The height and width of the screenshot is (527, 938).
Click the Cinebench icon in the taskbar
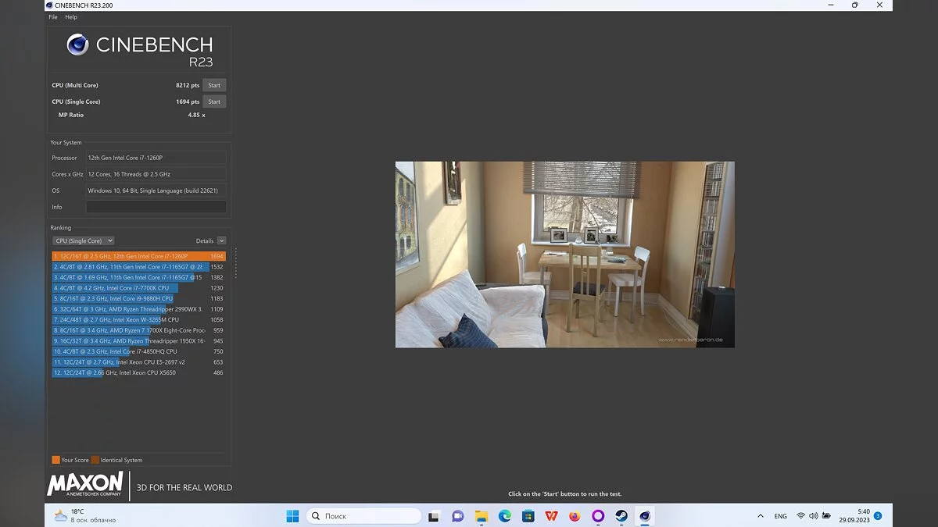click(644, 516)
